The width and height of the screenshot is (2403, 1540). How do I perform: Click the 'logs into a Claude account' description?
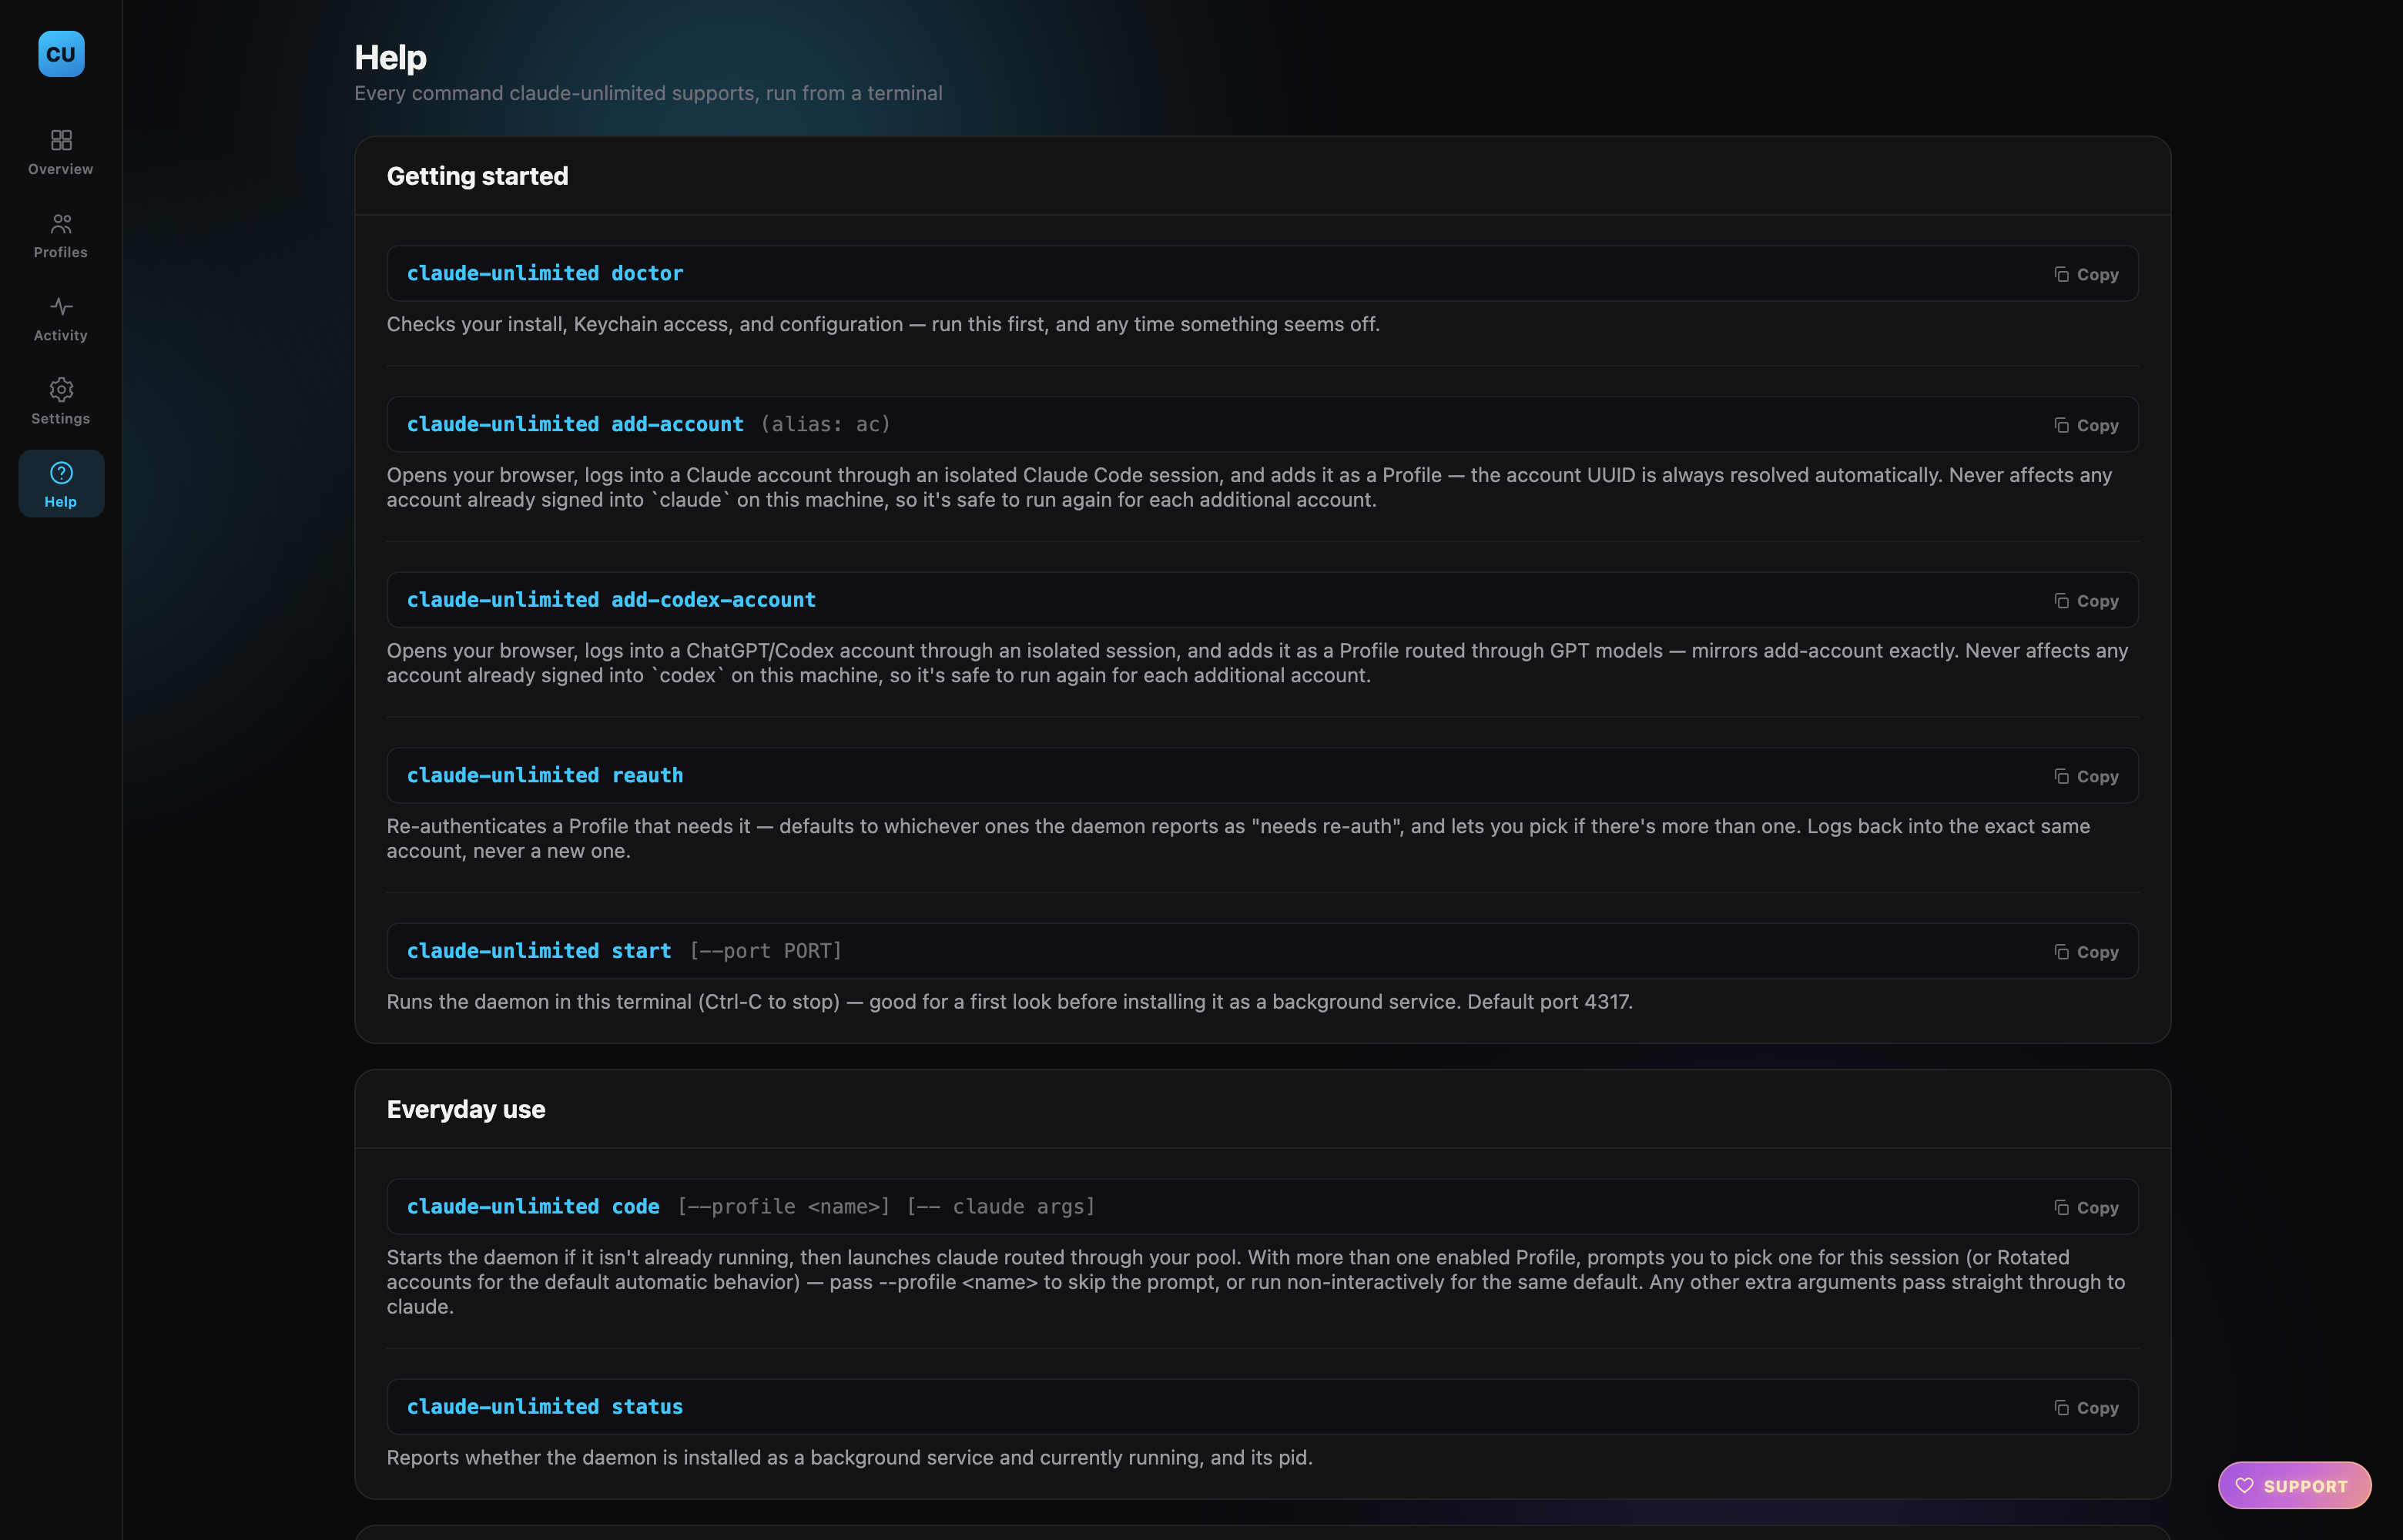click(x=1249, y=487)
